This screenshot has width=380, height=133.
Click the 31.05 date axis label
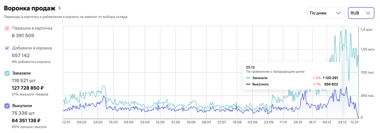(176, 122)
